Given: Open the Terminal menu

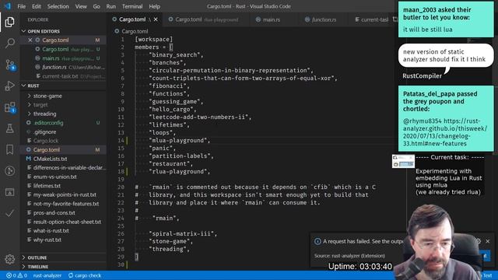Looking at the screenshot, I should point(132,6).
